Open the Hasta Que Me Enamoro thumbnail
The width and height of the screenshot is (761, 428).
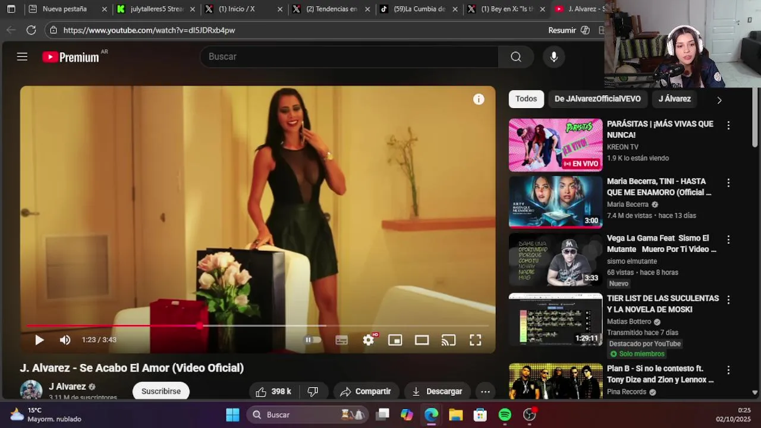[x=555, y=202]
